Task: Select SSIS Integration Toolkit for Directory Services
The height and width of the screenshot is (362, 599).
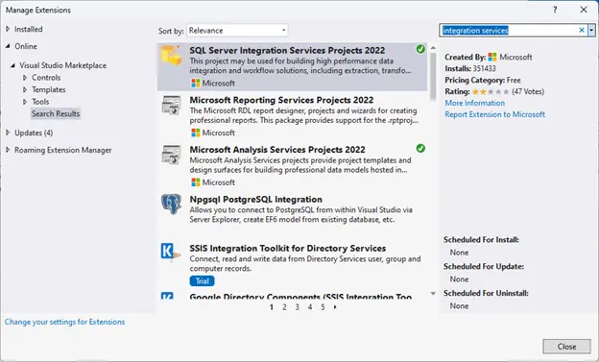Action: click(x=288, y=248)
